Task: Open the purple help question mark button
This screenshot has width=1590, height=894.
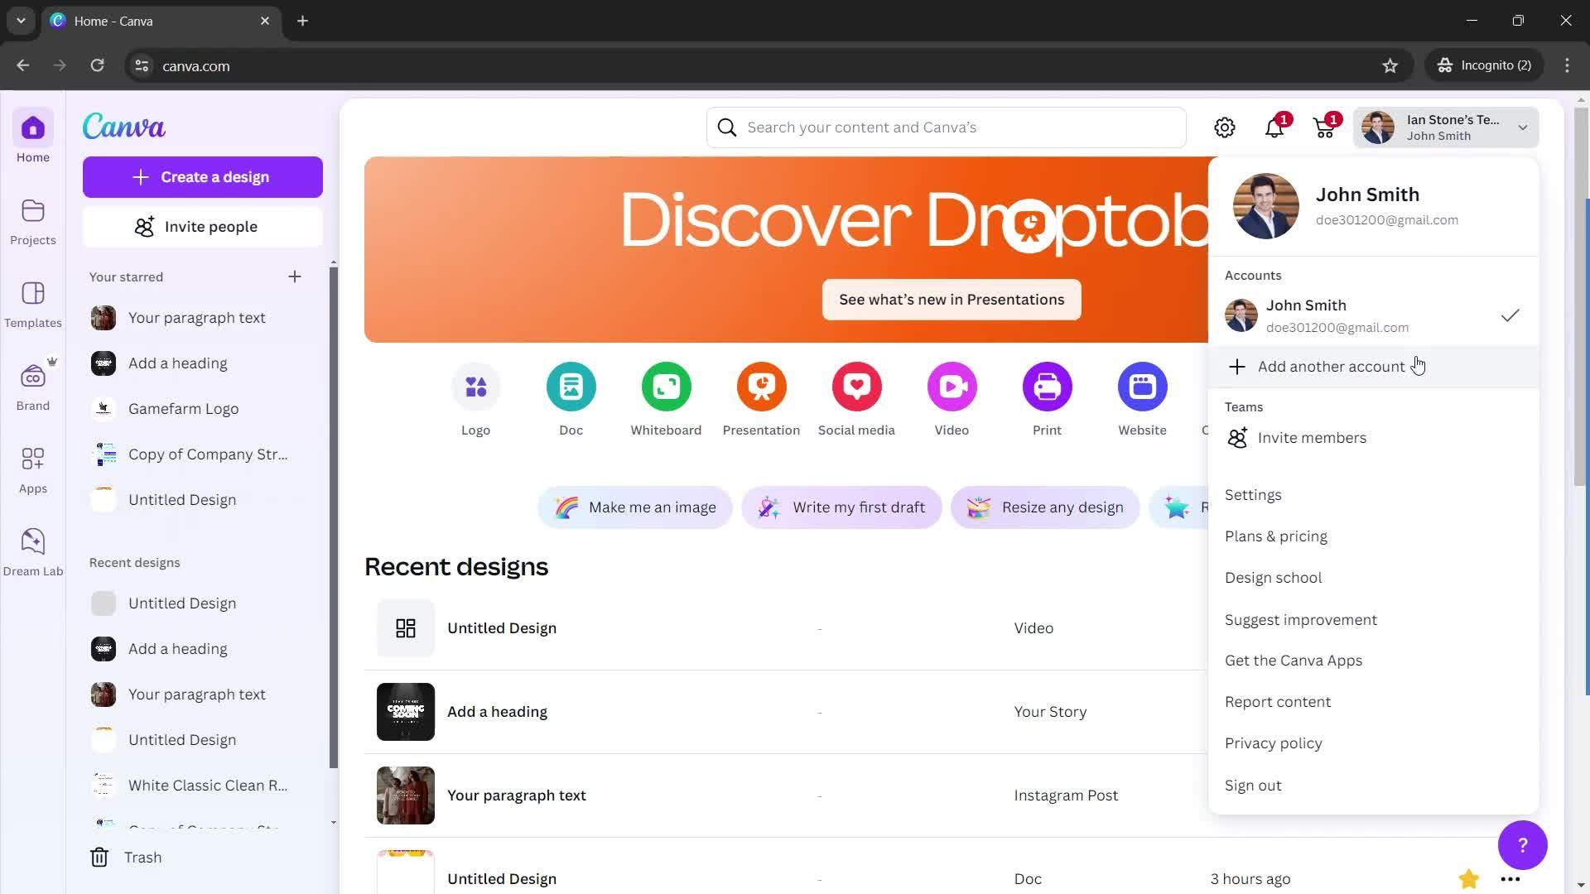Action: coord(1522,845)
